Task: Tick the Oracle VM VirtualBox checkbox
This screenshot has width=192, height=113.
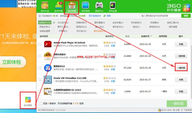Action: coord(40,80)
